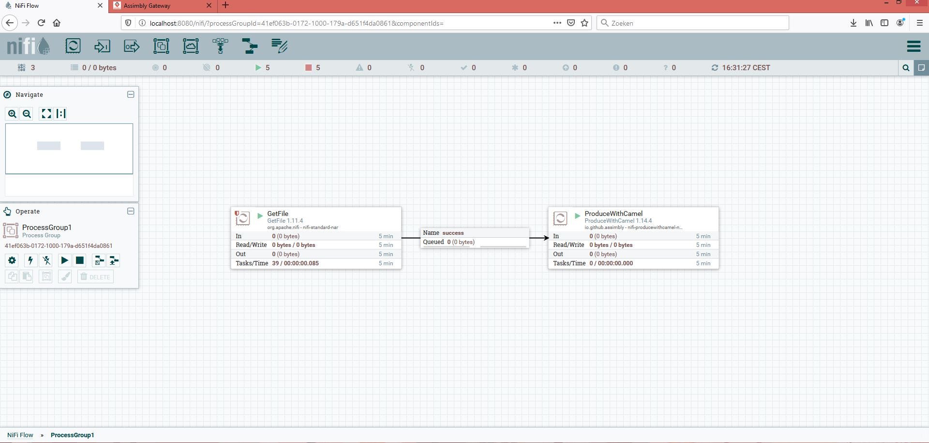Select the Label toolbar icon
The image size is (929, 443).
tap(279, 46)
